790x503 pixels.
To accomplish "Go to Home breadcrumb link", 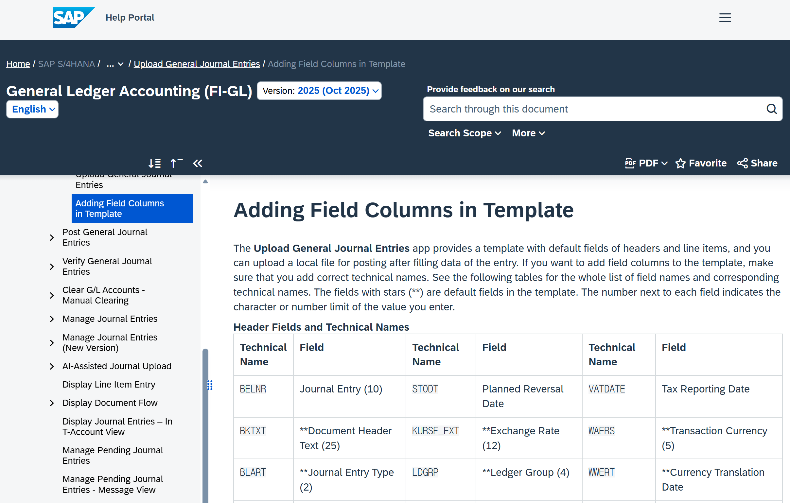I will [18, 64].
